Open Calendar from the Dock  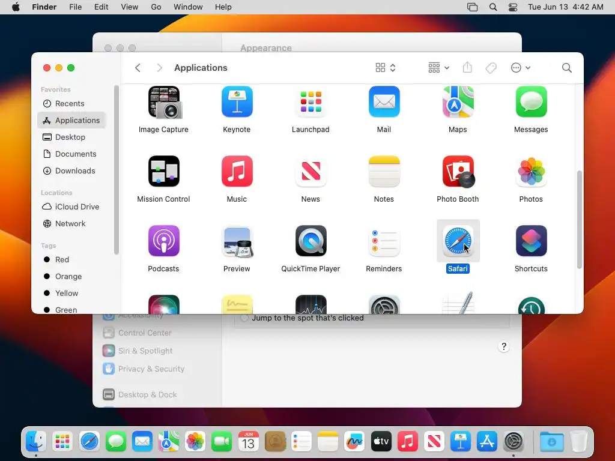tap(248, 442)
